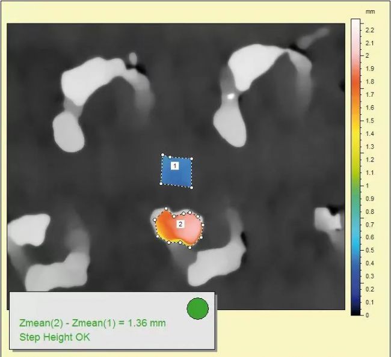Click the green pass status indicator circle
Image resolution: width=391 pixels, height=357 pixels.
click(x=197, y=308)
